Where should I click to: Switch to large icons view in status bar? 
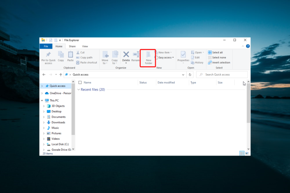[x=247, y=153]
